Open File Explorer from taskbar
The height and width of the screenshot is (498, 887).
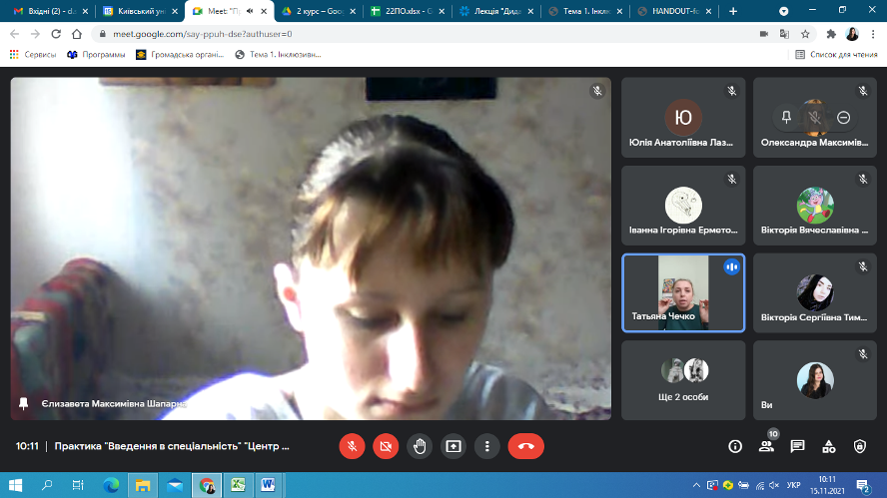coord(143,485)
